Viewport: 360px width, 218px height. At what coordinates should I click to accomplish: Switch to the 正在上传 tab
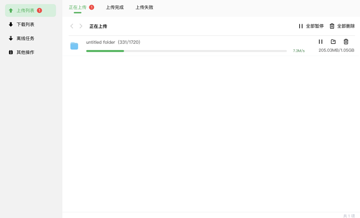pyautogui.click(x=78, y=7)
